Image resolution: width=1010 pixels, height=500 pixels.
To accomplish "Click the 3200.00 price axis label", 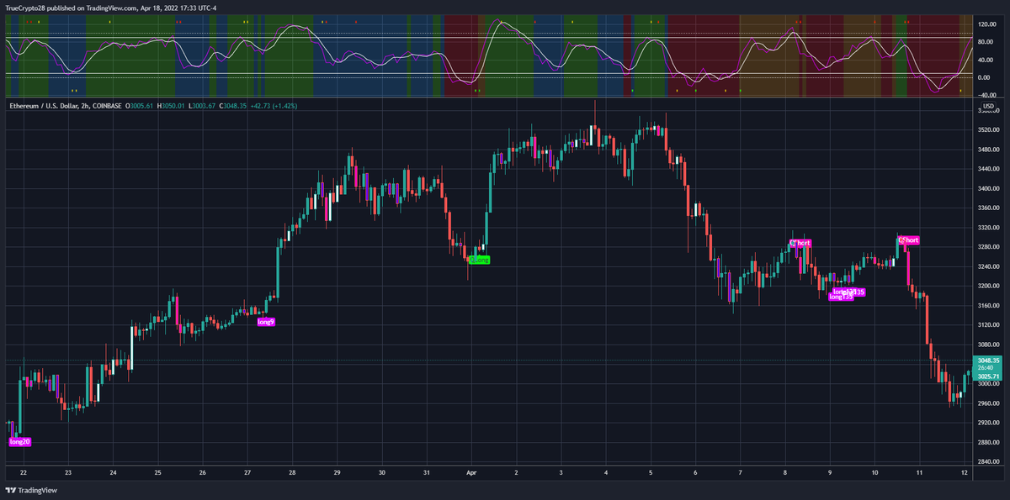I will 988,286.
